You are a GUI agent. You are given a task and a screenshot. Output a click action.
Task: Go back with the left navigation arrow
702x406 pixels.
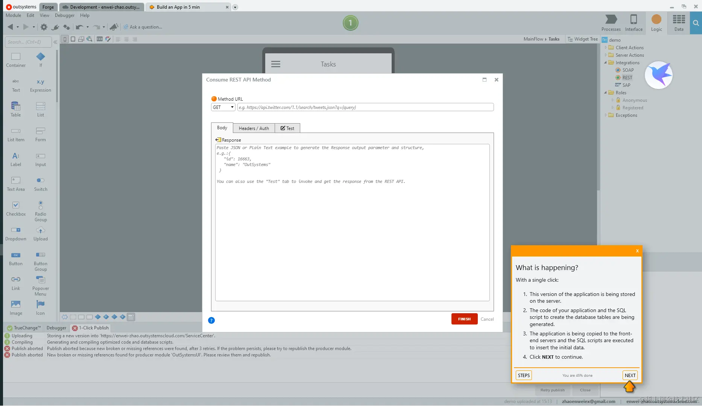click(x=11, y=27)
